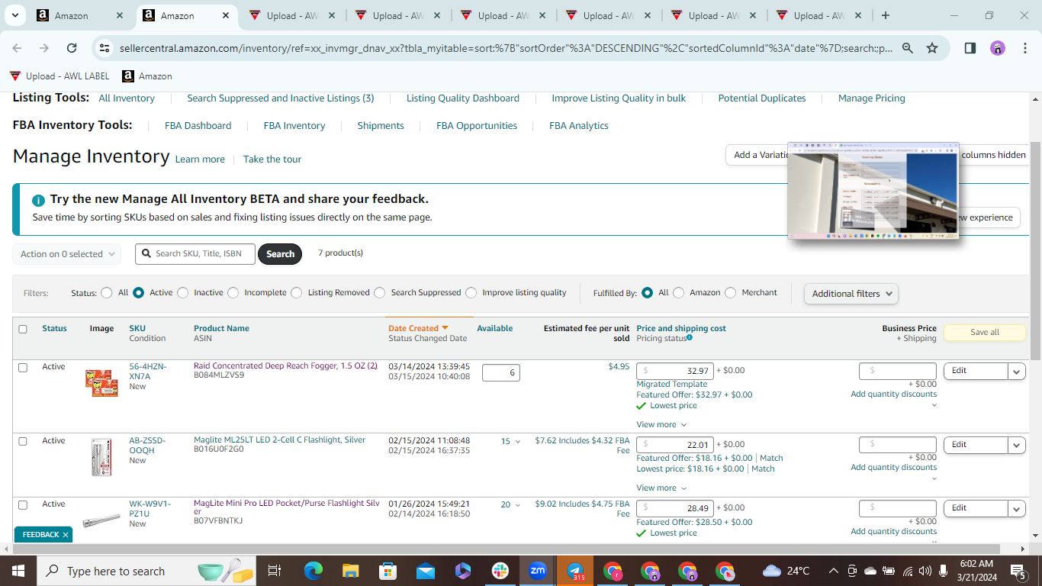The width and height of the screenshot is (1042, 586).
Task: Open Telegram from the taskbar
Action: point(575,571)
